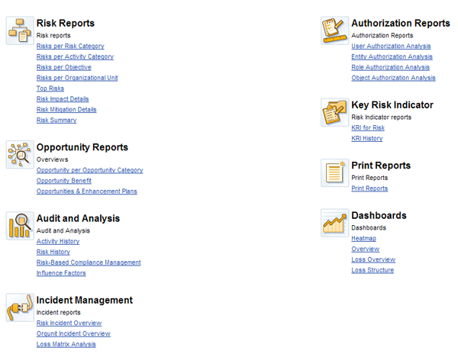This screenshot has height=354, width=458.
Task: Click the Incident Management heading
Action: tap(85, 300)
